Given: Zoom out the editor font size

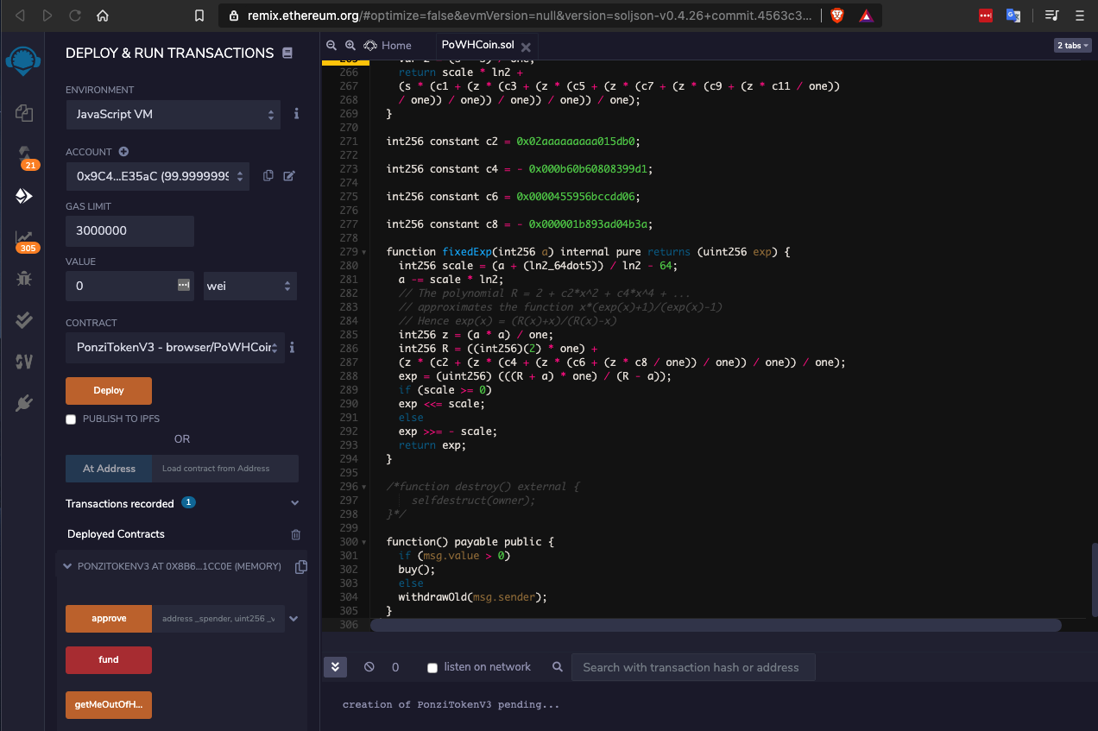Looking at the screenshot, I should (331, 46).
